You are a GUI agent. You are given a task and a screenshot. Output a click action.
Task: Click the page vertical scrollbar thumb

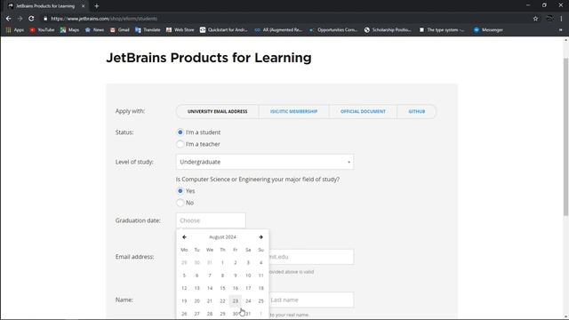tap(565, 137)
